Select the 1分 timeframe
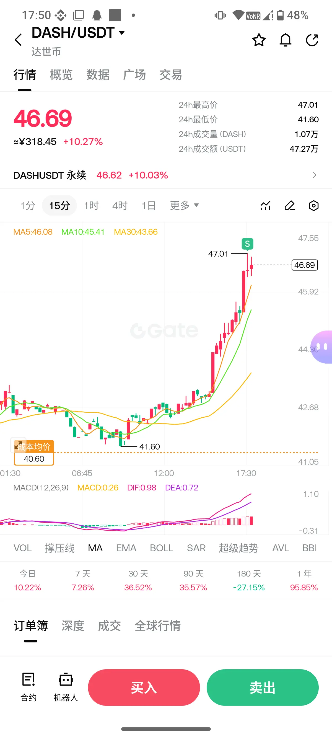The height and width of the screenshot is (739, 332). click(x=27, y=205)
